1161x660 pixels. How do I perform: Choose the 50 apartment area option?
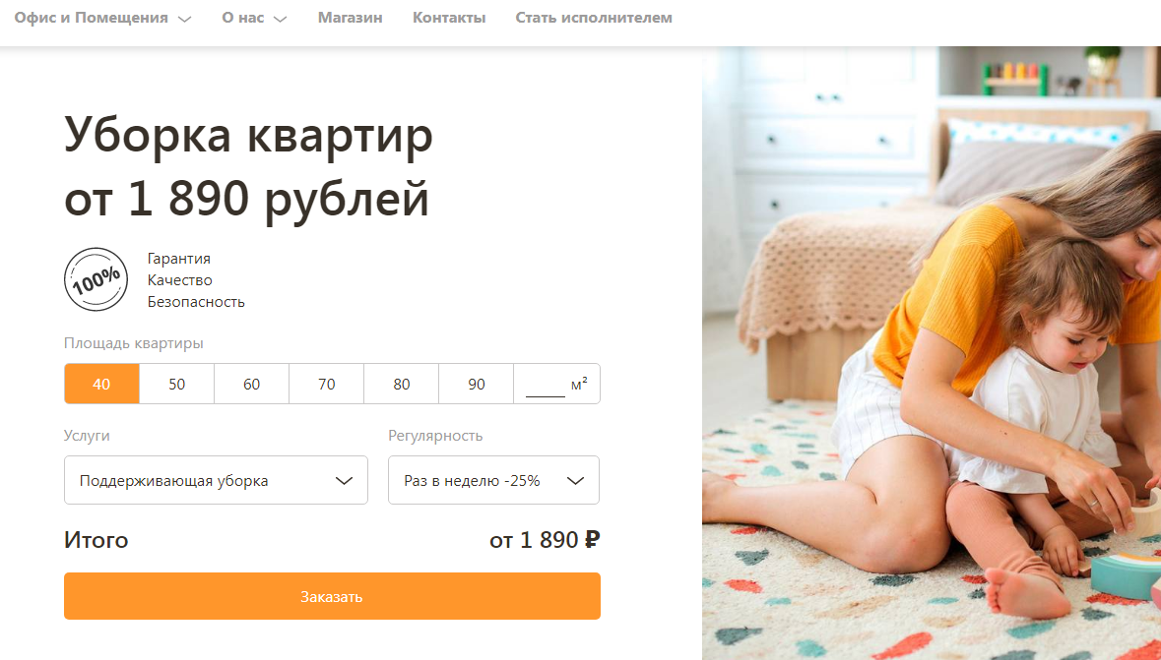(177, 384)
